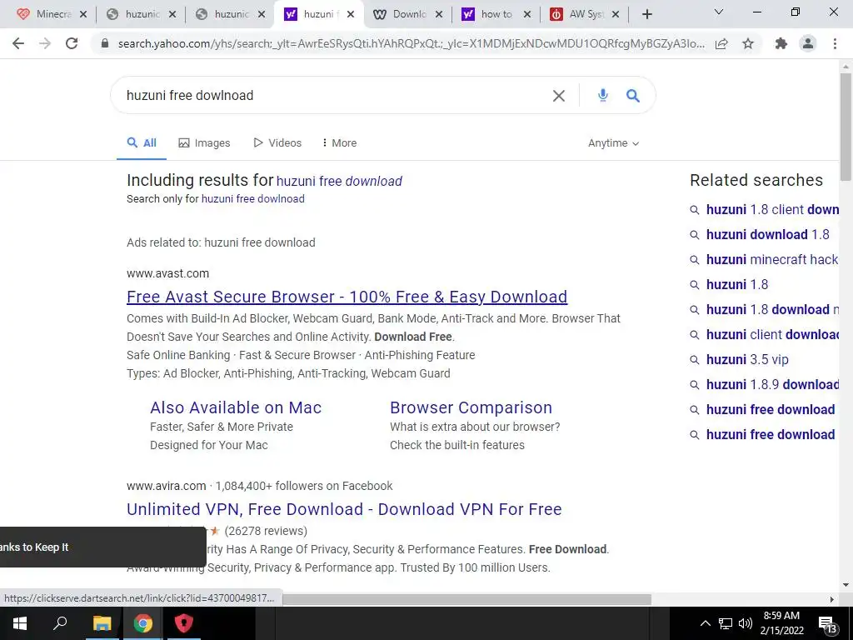Click the vertical page scrollbar thumb
Screen dimensions: 853x640
pyautogui.click(x=846, y=127)
